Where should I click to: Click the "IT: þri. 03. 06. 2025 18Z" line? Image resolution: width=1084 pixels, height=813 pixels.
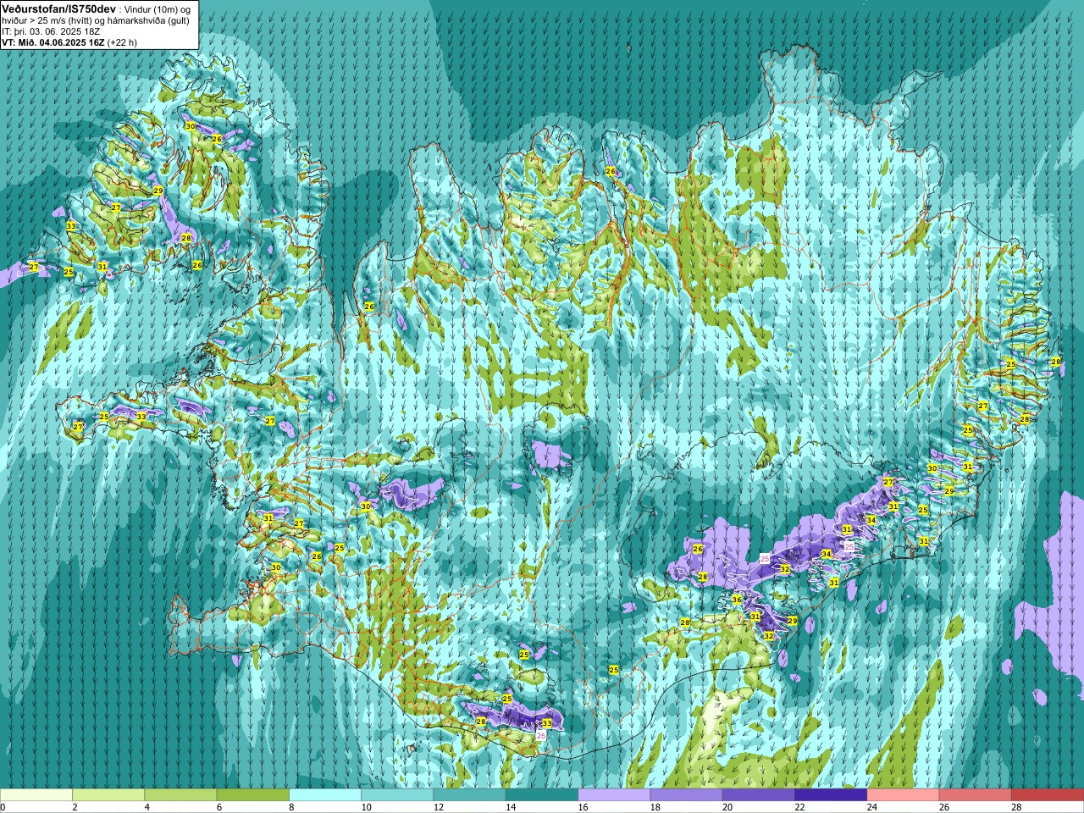tap(51, 31)
